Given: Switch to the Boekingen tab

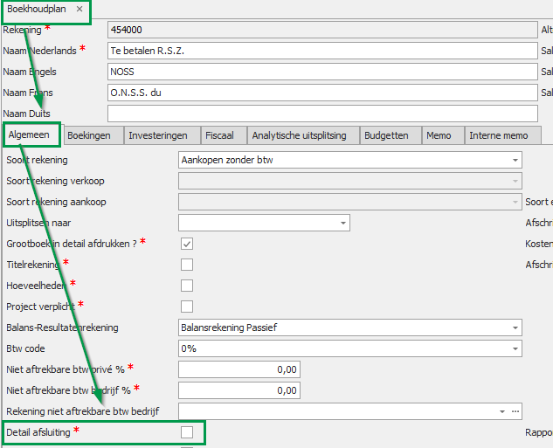Looking at the screenshot, I should tap(89, 135).
